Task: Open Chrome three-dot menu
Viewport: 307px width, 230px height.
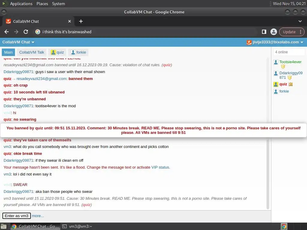Action: pos(300,32)
